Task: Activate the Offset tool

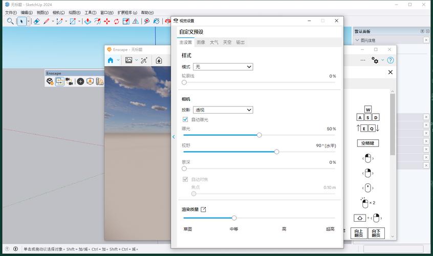Action: 97,22
